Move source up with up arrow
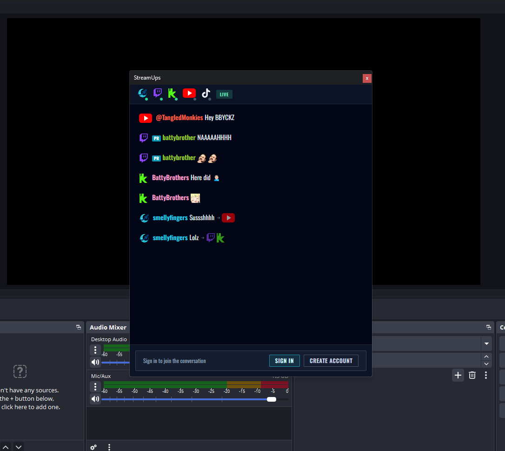 [6, 447]
